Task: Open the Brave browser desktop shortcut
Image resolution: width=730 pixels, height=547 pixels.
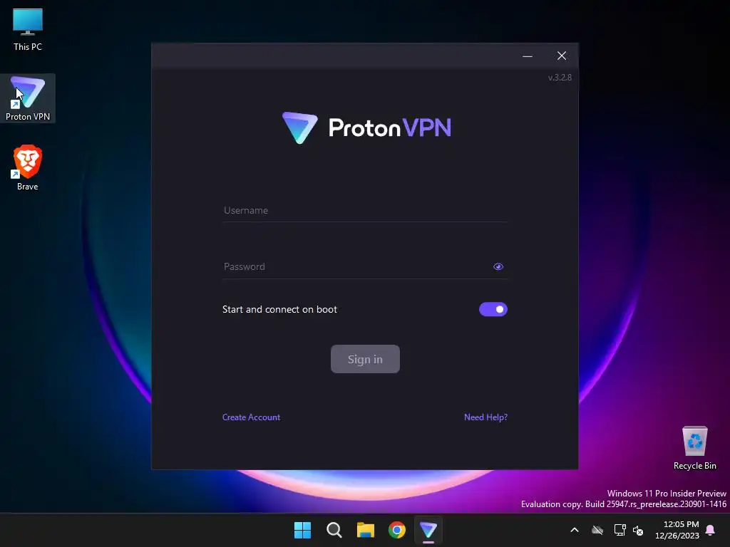Action: coord(28,167)
